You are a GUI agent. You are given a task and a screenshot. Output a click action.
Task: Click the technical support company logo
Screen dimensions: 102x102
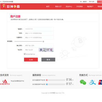point(5,82)
